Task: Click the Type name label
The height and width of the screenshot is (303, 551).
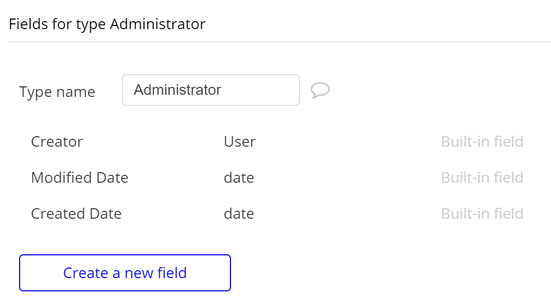Action: [x=57, y=92]
